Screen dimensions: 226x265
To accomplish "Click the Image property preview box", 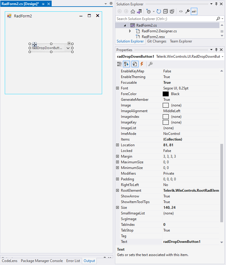I will [166, 105].
